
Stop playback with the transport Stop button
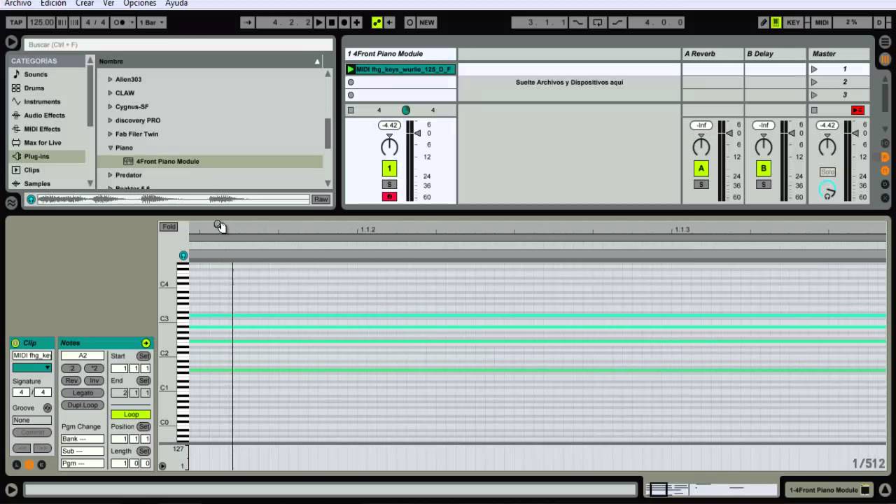pos(332,22)
